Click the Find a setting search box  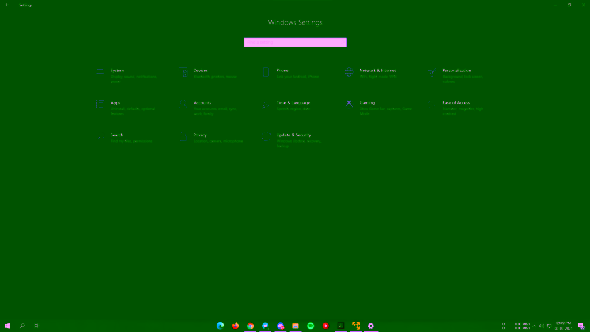(x=295, y=42)
